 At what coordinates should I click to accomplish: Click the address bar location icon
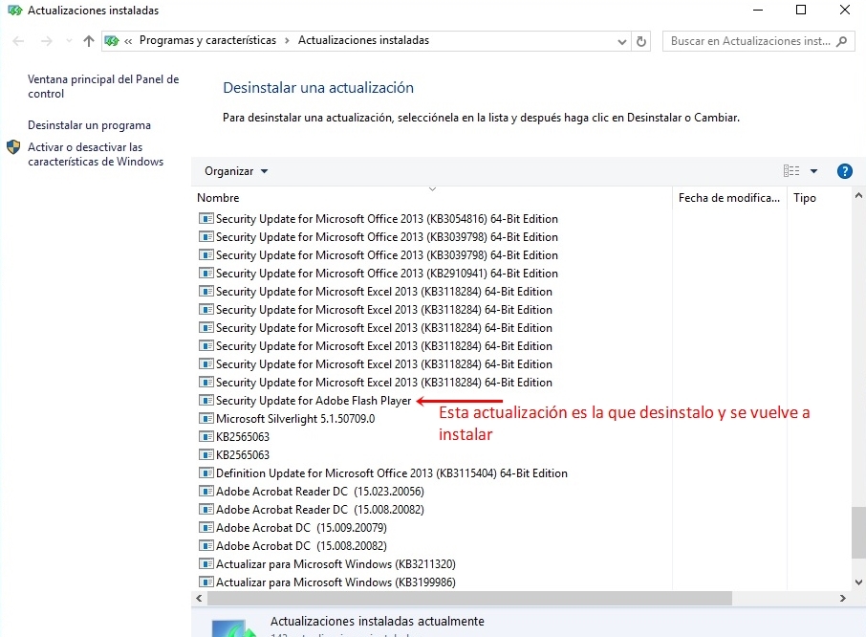(x=112, y=41)
